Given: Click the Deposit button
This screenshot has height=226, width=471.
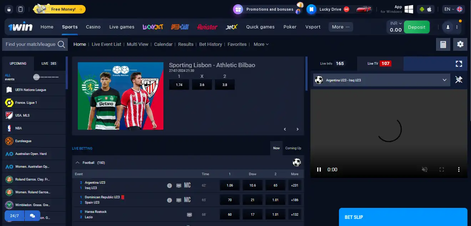Looking at the screenshot, I should click(x=416, y=27).
